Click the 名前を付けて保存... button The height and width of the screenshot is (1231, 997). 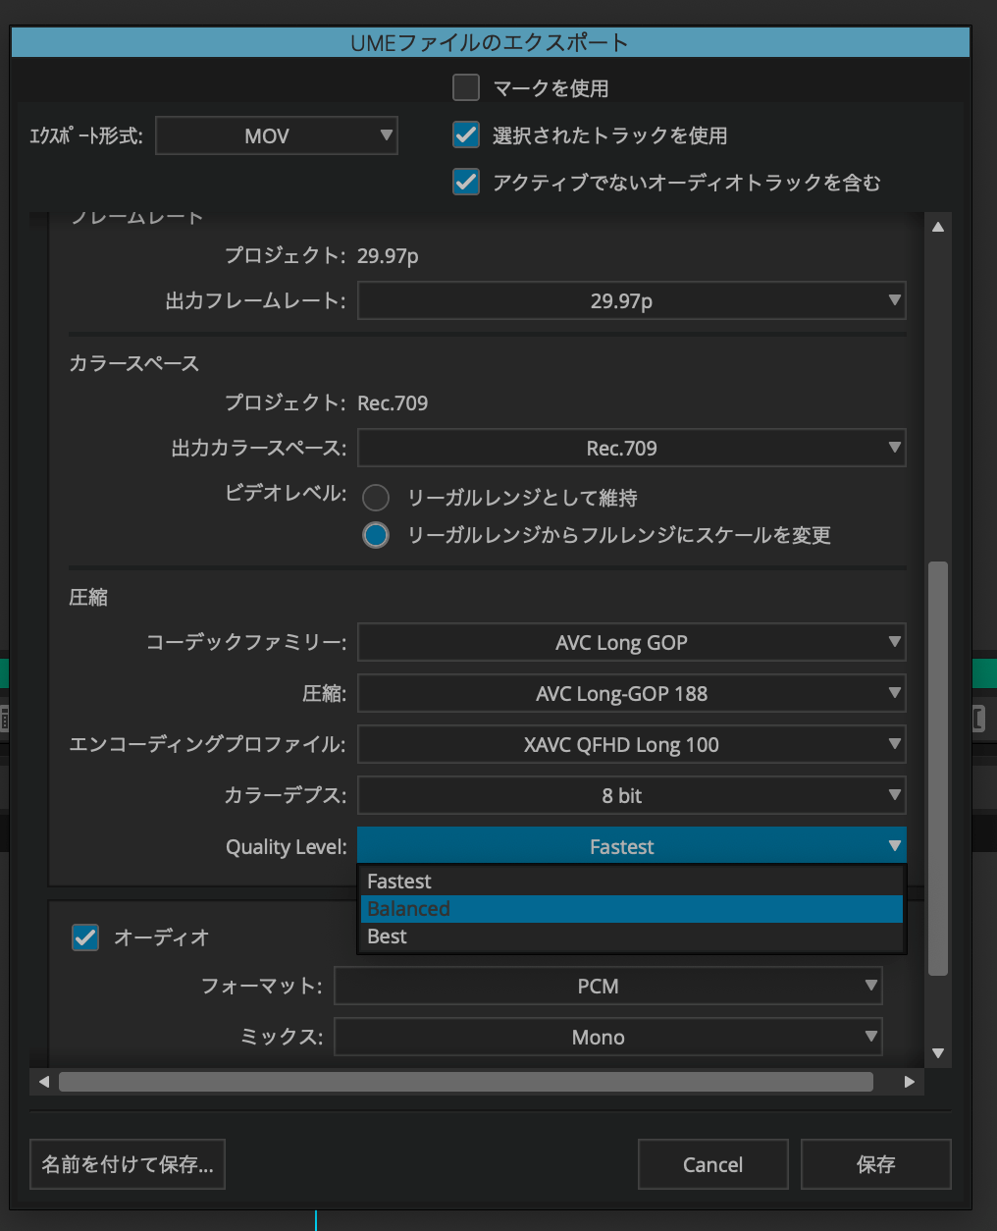[128, 1164]
